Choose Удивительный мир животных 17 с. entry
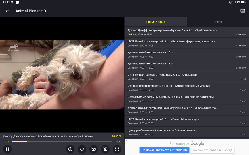 [187, 54]
